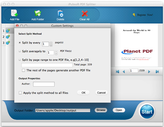The image size is (164, 127).
Task: Close the Custom Settings dialog
Action: [17, 26]
